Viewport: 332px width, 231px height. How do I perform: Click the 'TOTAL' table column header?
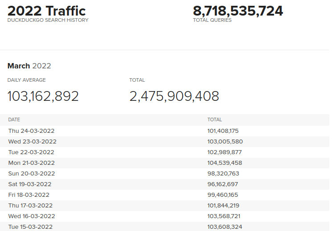coord(214,119)
